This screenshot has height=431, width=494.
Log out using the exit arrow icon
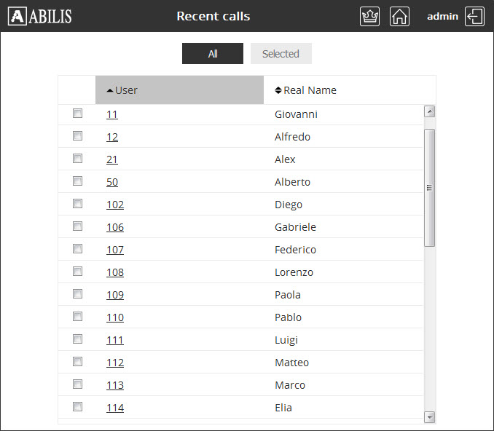tap(474, 16)
